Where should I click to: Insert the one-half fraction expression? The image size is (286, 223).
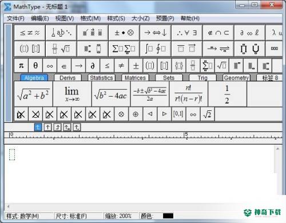(x=227, y=94)
